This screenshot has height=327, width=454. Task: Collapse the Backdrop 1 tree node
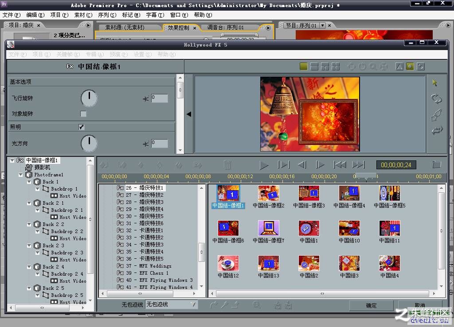pos(37,189)
